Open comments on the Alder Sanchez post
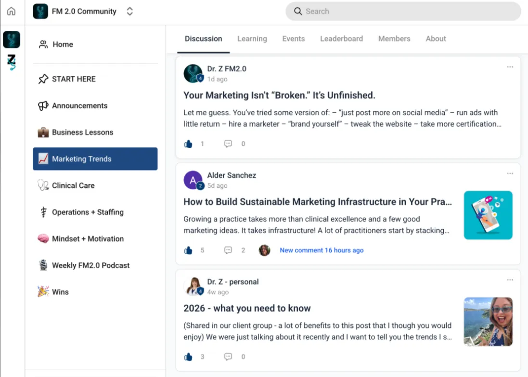This screenshot has width=528, height=377. [228, 250]
